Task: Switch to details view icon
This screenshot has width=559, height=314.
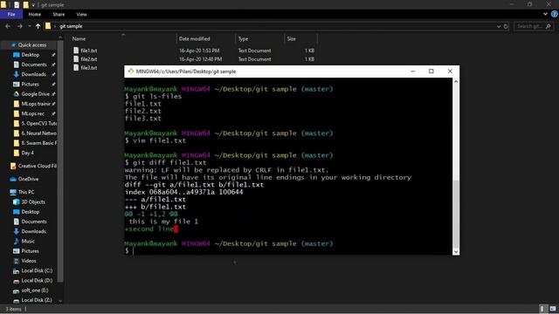Action: 542,309
